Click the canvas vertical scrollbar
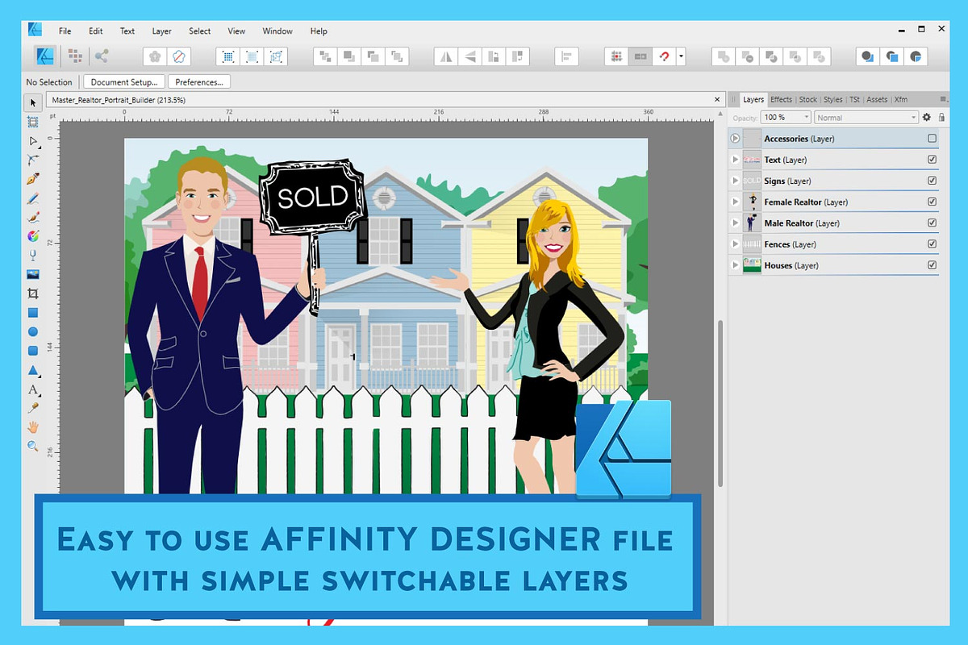This screenshot has height=645, width=968. coord(719,403)
